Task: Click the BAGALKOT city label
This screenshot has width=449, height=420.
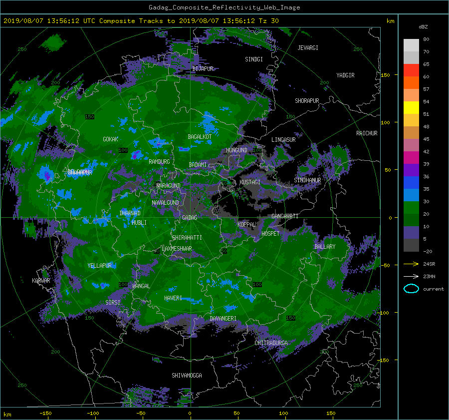Action: point(200,137)
